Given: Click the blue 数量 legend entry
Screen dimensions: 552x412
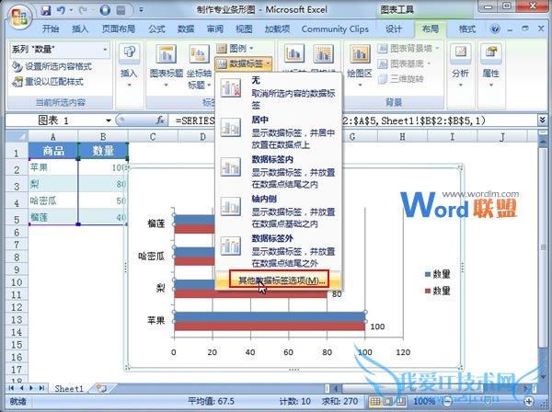Looking at the screenshot, I should 438,274.
